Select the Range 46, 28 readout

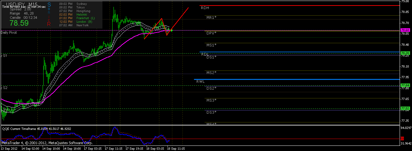point(22,14)
